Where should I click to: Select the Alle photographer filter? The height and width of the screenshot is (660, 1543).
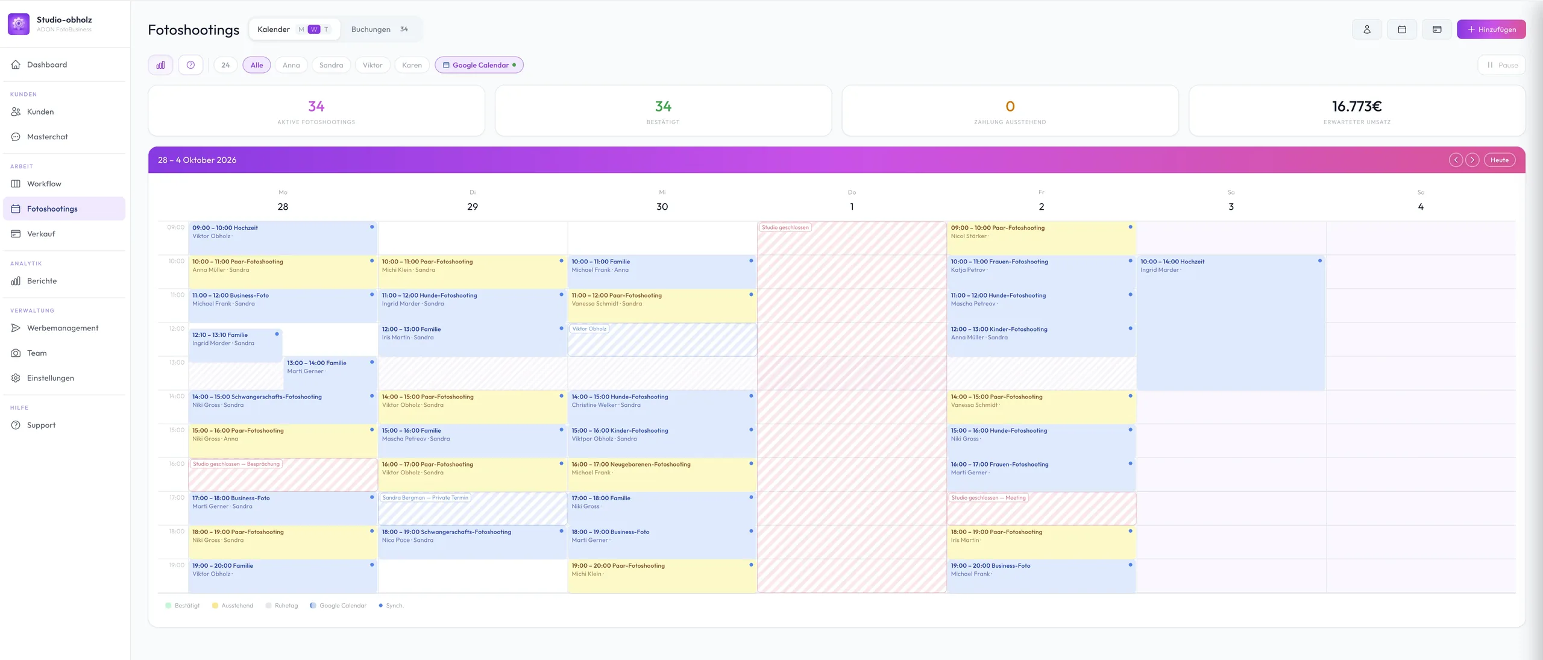pyautogui.click(x=257, y=65)
